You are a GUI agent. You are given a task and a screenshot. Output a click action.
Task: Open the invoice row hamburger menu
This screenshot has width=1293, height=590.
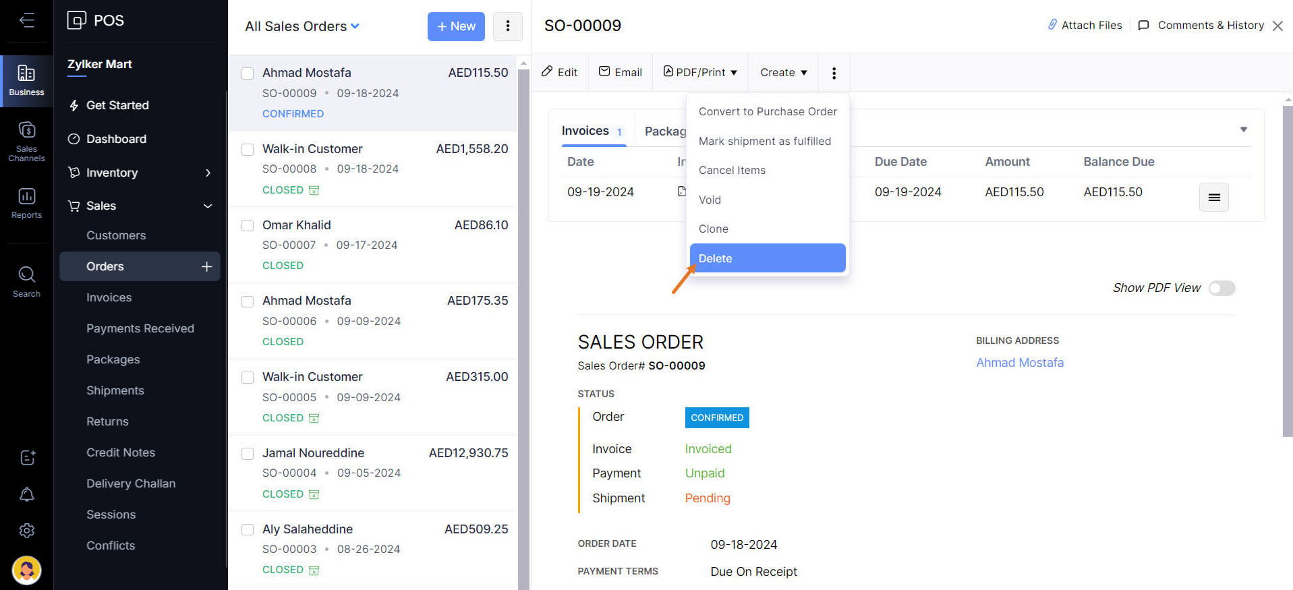pos(1213,198)
